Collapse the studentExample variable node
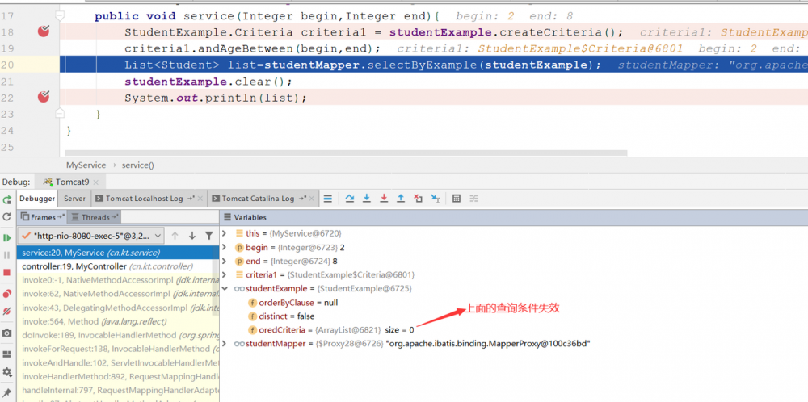The image size is (808, 402). point(224,289)
